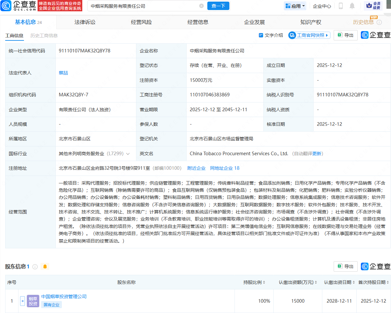Click the help icon next to 历史信息 tab

(379, 22)
